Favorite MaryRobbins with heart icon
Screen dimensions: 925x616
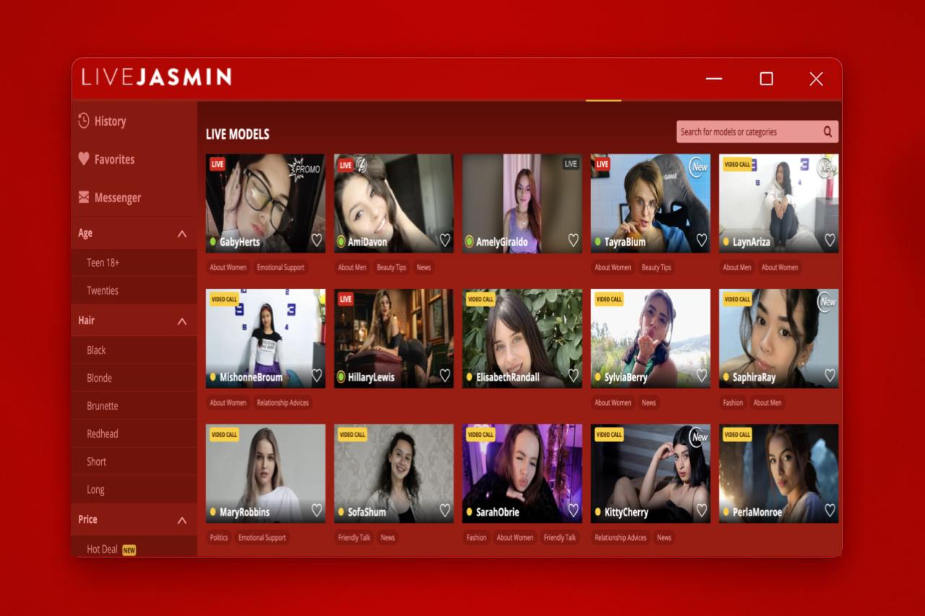coord(317,511)
